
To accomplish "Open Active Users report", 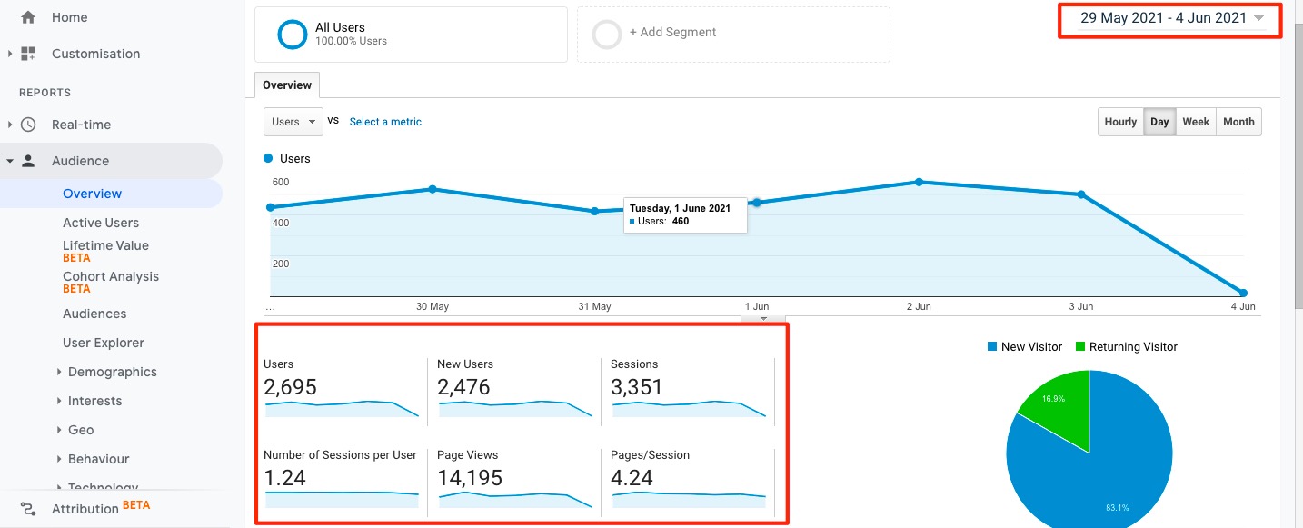I will (x=101, y=223).
